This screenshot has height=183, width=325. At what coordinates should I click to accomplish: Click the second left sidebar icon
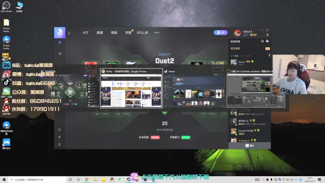[60, 54]
